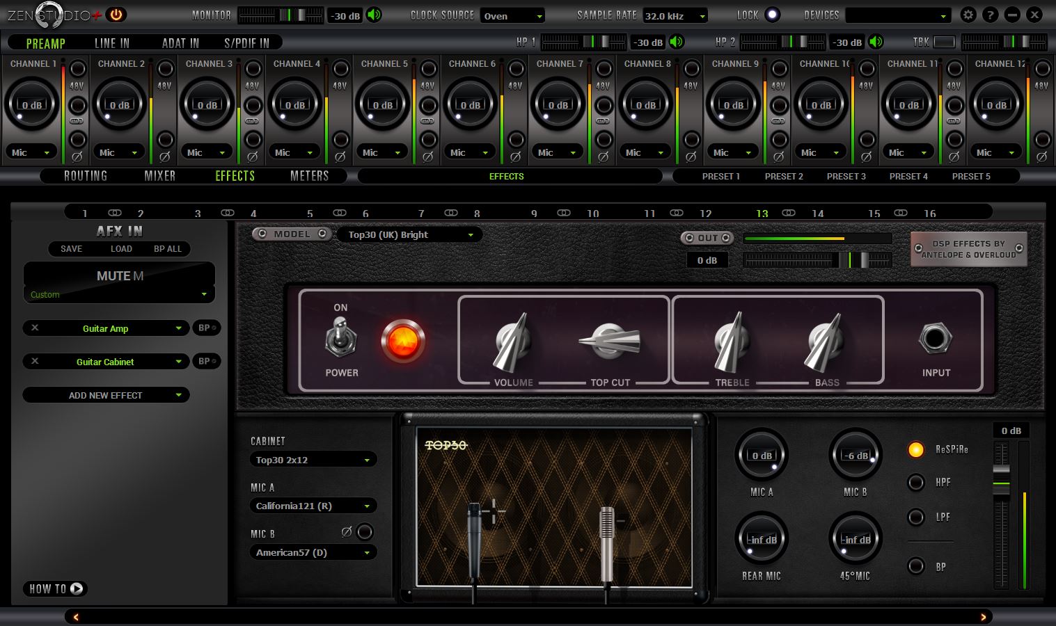Enable the LPF filter

point(916,517)
